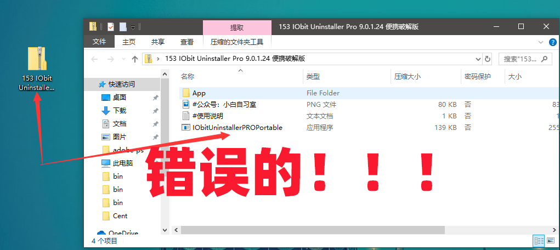Switch to Details view layout
560x250 pixels.
click(539, 241)
